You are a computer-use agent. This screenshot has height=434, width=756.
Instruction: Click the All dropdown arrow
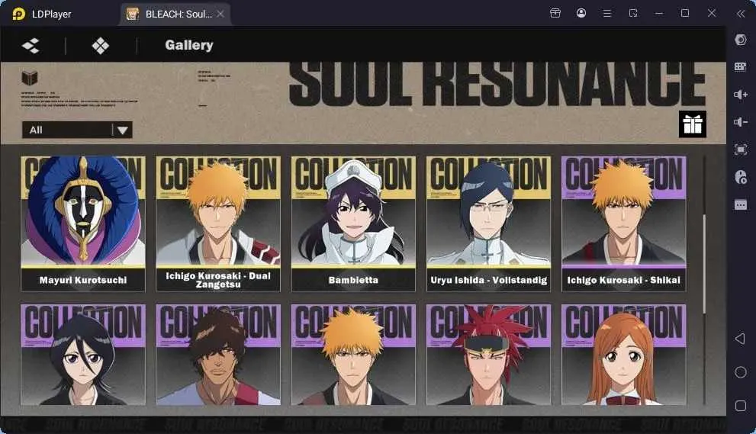(x=123, y=130)
